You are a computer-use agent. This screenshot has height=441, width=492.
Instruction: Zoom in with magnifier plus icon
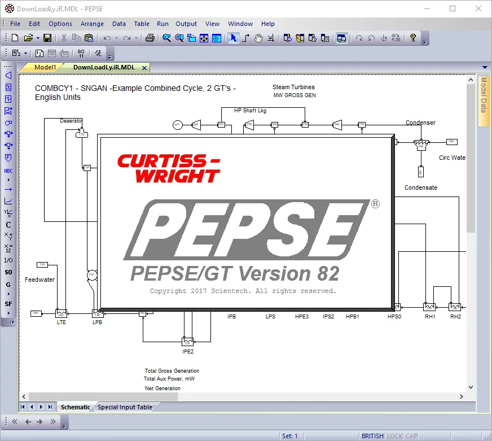(x=166, y=38)
